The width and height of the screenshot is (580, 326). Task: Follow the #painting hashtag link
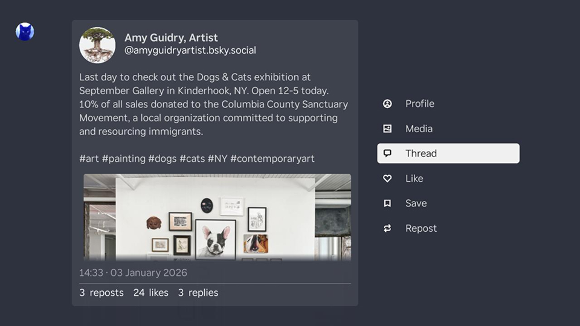[x=123, y=159]
